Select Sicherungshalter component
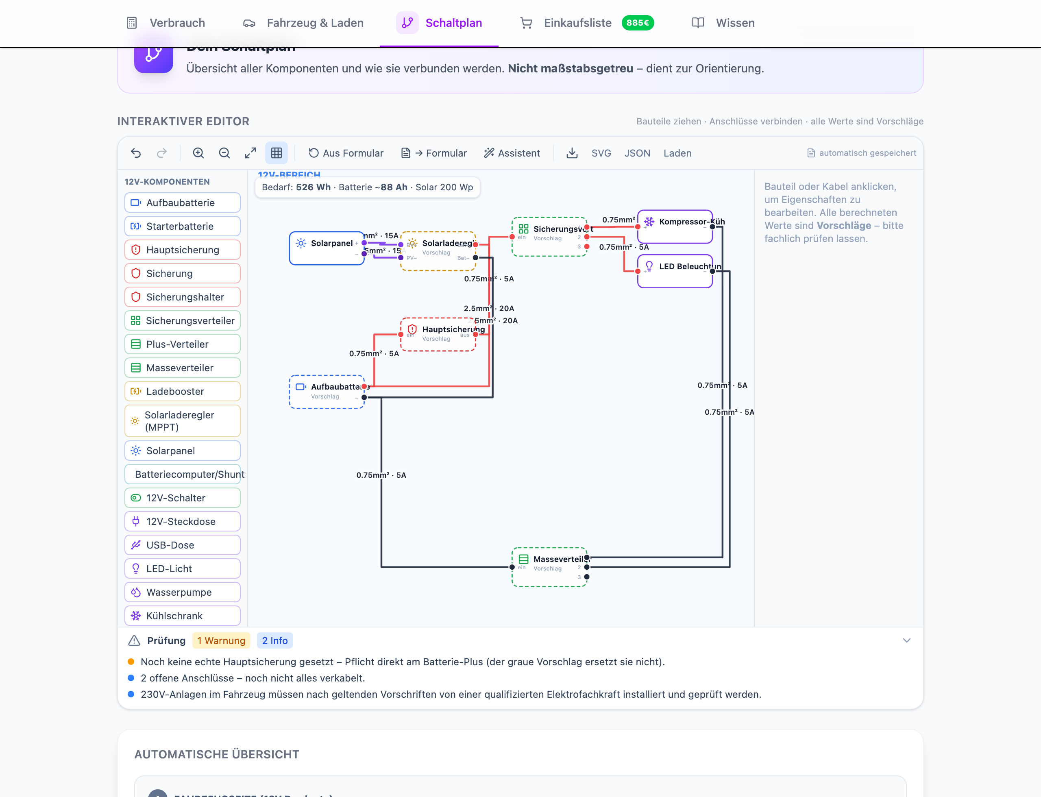The image size is (1041, 797). pos(183,297)
